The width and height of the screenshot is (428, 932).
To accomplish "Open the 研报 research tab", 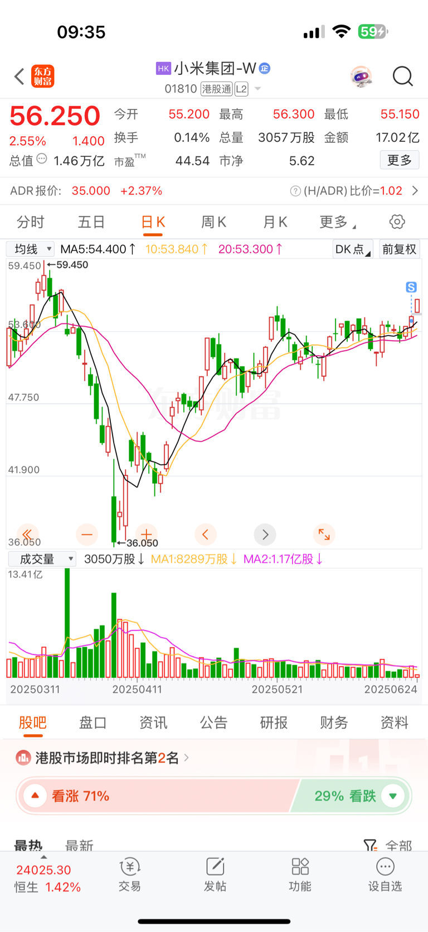I will 274,723.
